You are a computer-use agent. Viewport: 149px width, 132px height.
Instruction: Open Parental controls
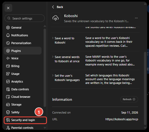point(23,128)
